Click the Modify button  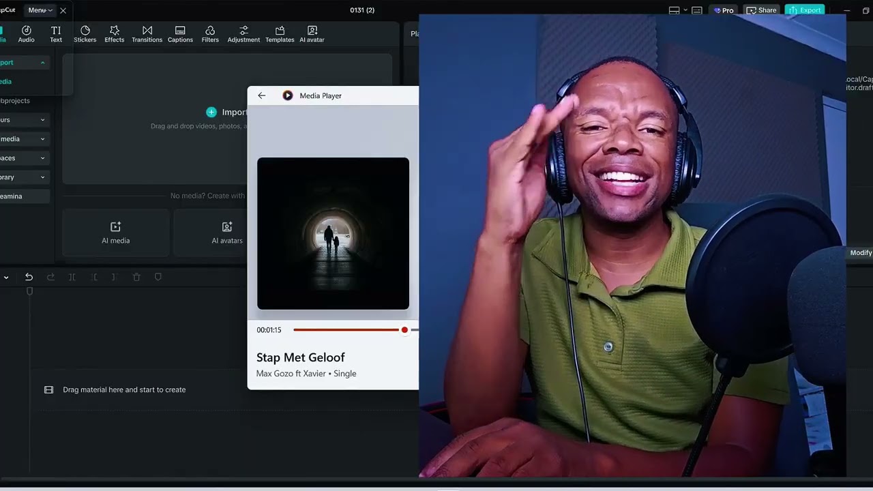pyautogui.click(x=860, y=253)
